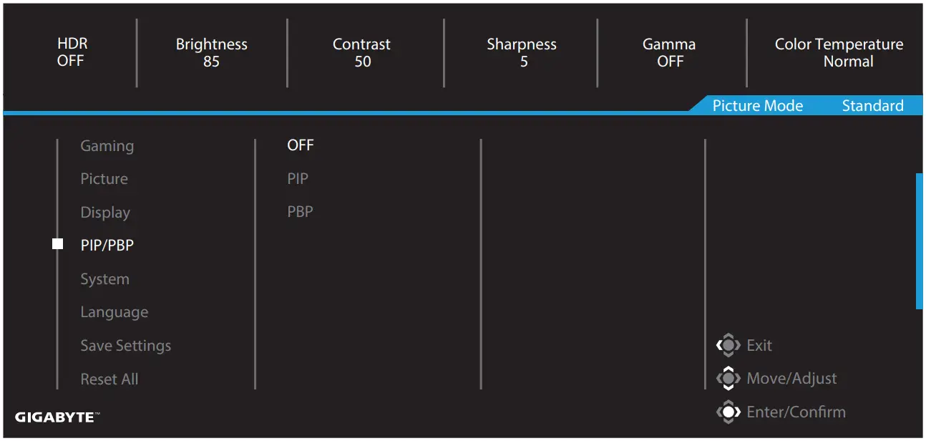Click the Gamma OFF status indicator
This screenshot has width=926, height=441.
coord(668,52)
